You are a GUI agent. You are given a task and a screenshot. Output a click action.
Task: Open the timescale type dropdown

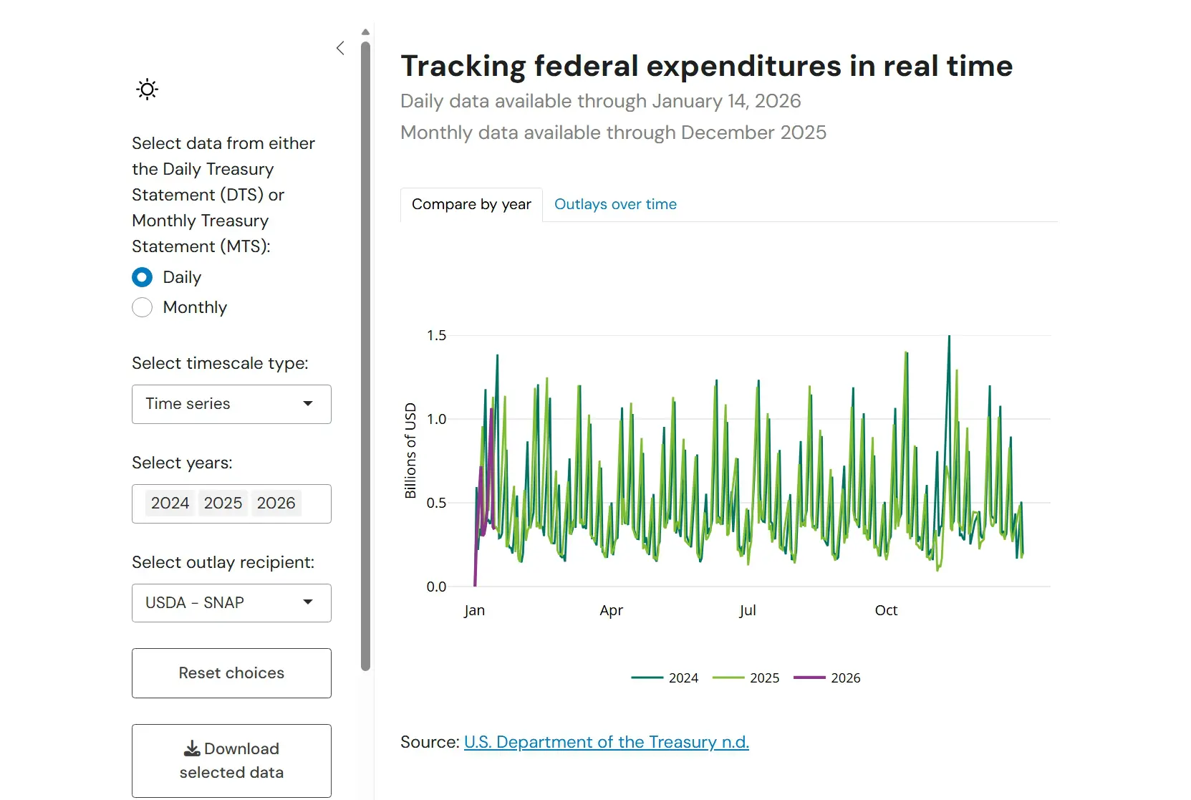[x=231, y=404]
